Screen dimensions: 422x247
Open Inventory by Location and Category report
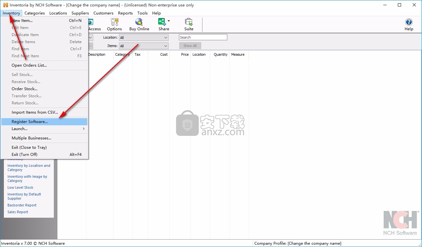pos(29,168)
